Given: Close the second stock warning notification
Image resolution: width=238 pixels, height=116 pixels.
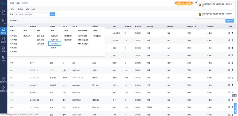Looking at the screenshot, I should 234,12.
